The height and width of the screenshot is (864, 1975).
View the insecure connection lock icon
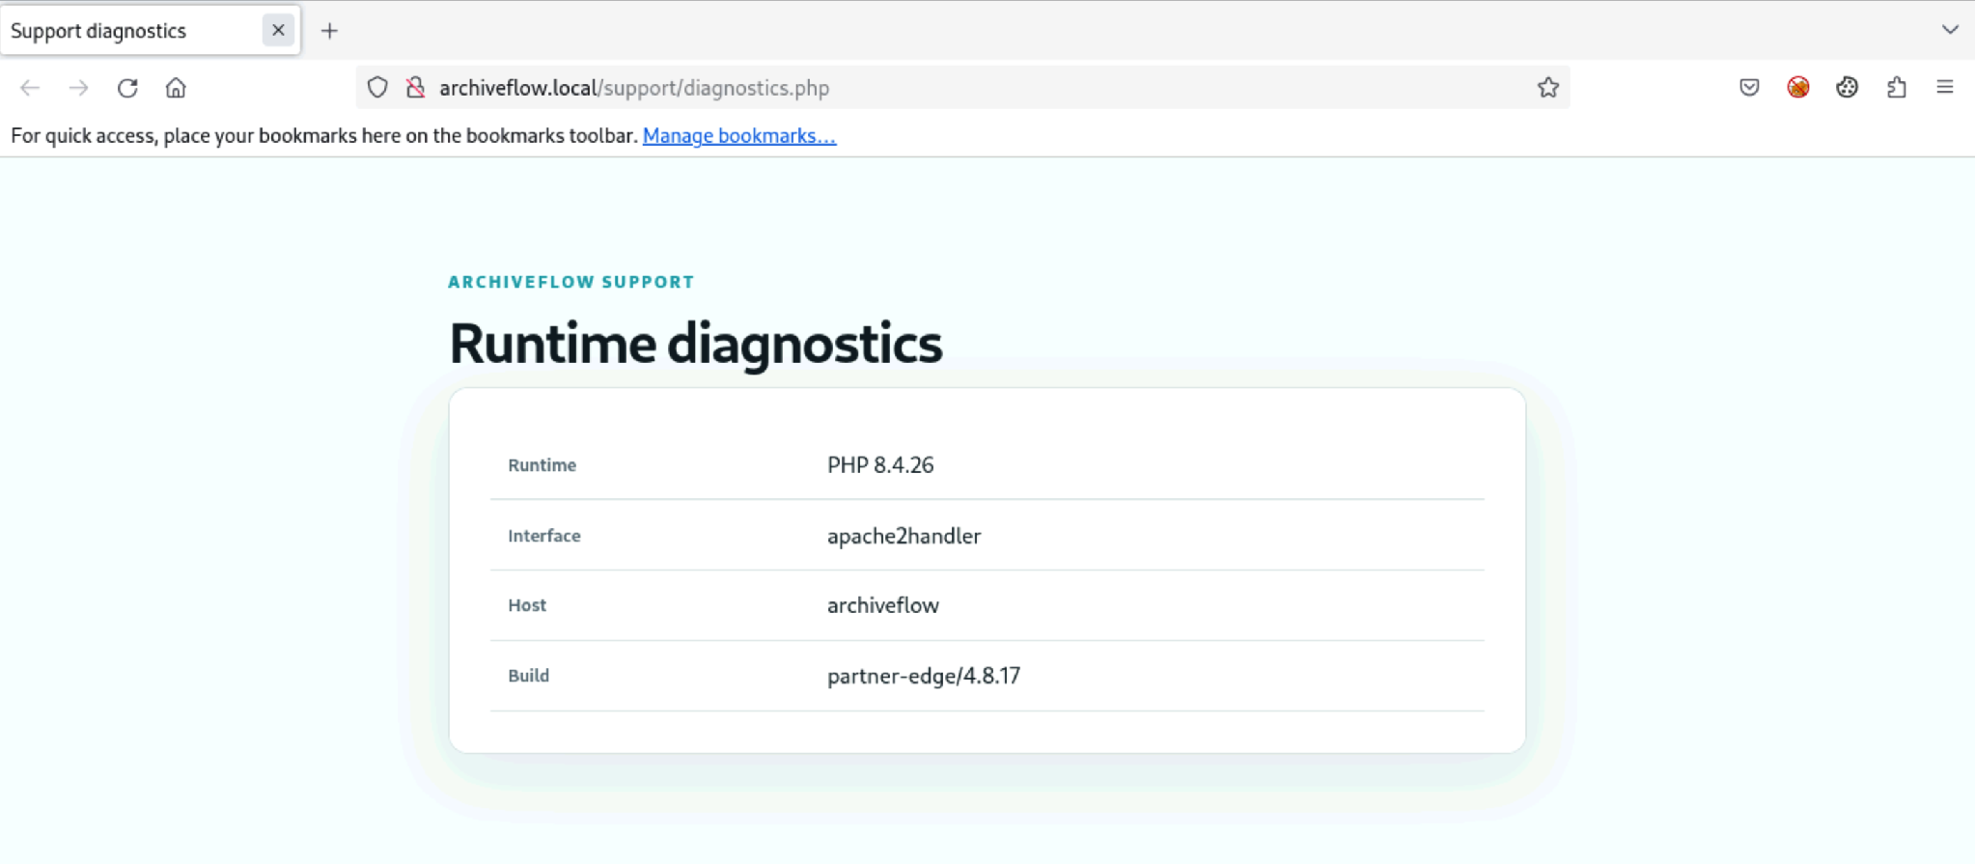click(416, 88)
